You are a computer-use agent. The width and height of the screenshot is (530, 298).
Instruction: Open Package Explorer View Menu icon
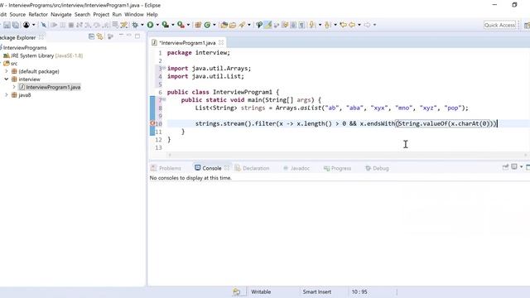click(x=121, y=35)
